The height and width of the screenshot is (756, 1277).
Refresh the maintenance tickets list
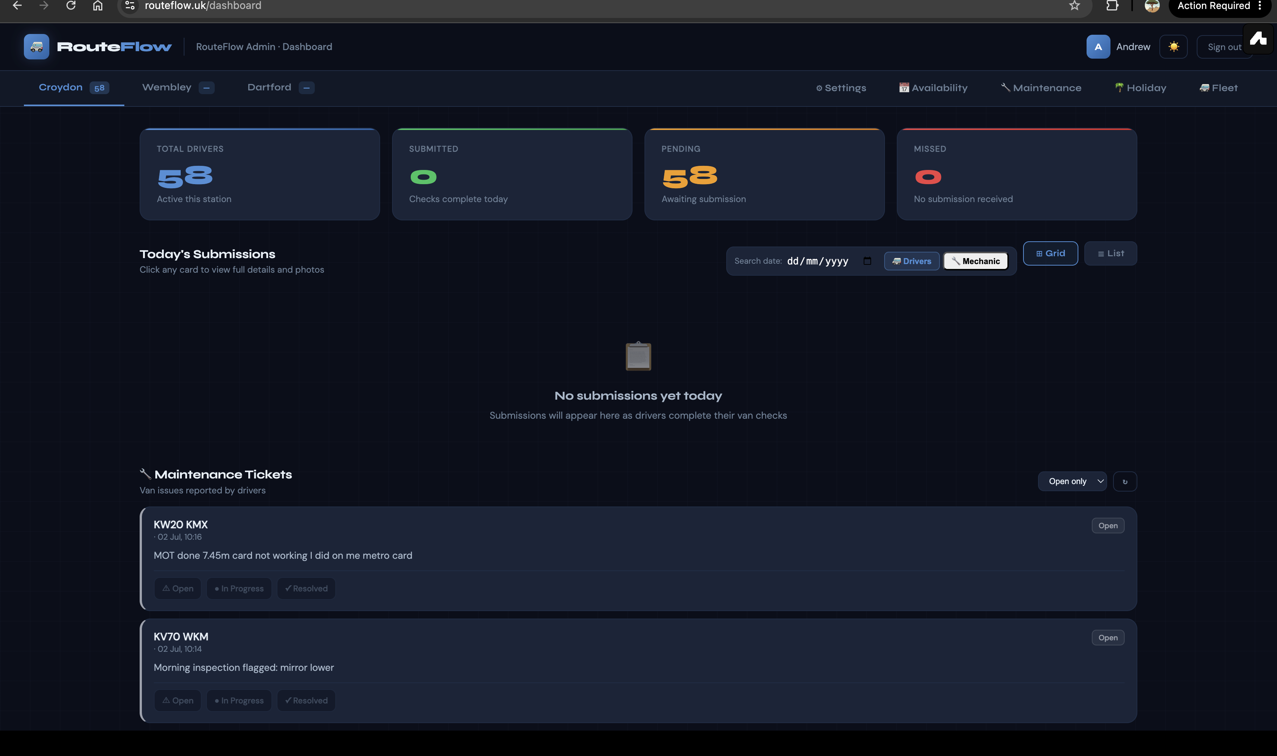(1125, 481)
